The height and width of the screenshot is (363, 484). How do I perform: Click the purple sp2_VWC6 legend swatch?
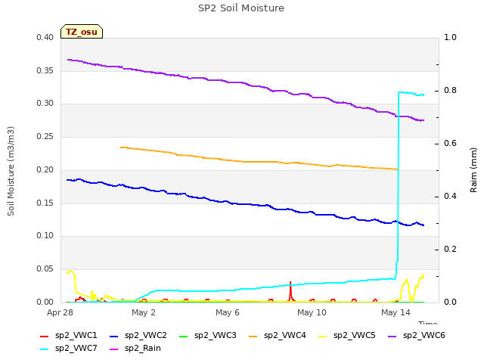(392, 337)
